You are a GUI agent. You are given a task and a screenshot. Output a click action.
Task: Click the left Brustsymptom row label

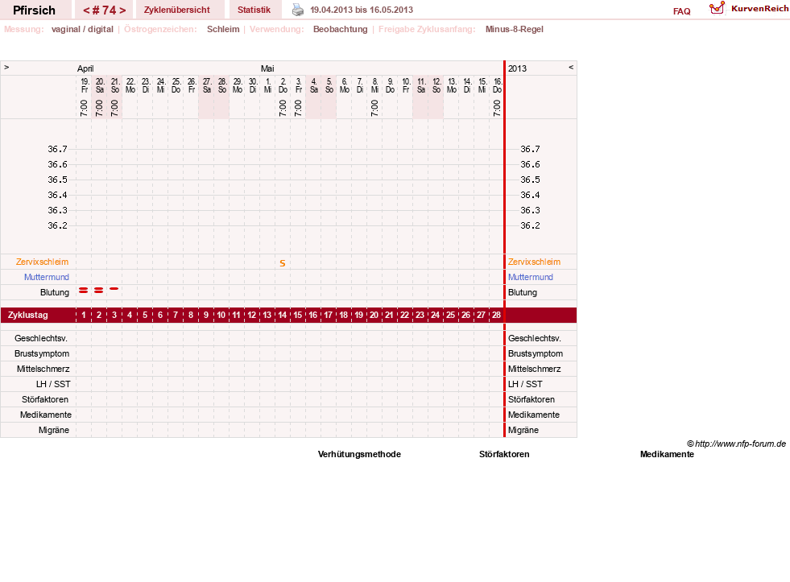[42, 353]
